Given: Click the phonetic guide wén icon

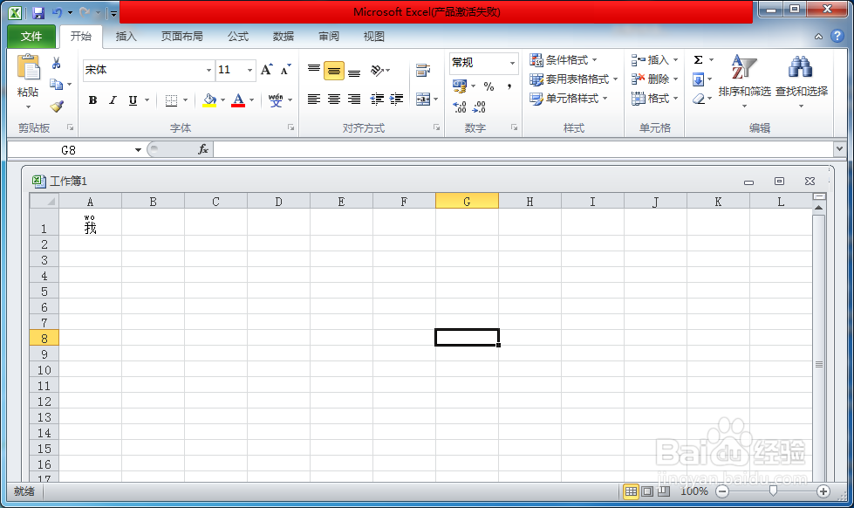Looking at the screenshot, I should click(x=276, y=100).
